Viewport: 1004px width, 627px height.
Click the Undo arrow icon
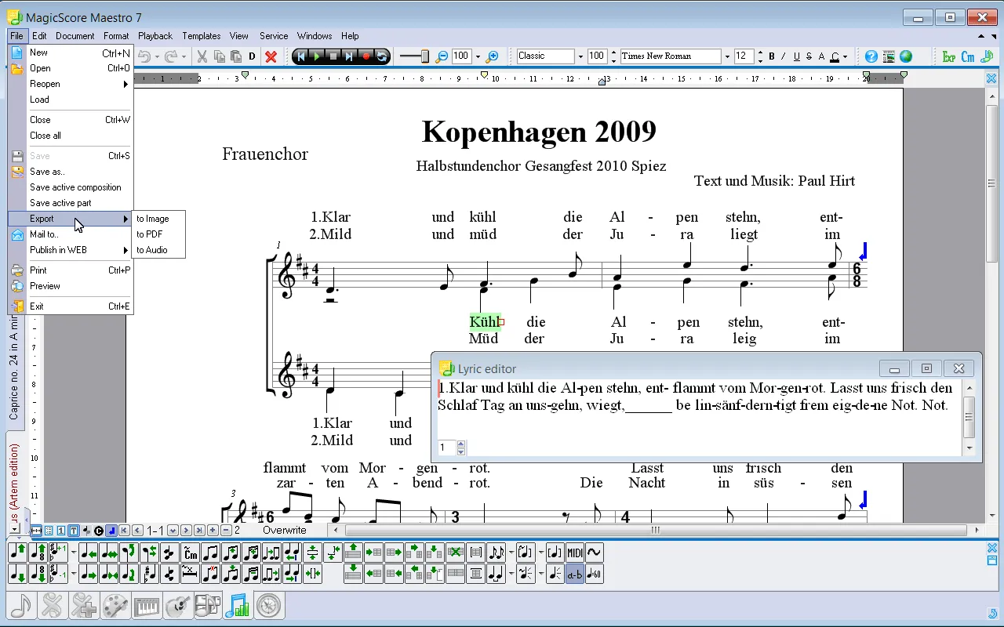click(x=146, y=55)
